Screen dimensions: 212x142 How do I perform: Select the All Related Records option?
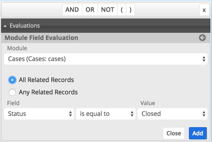[12, 80]
